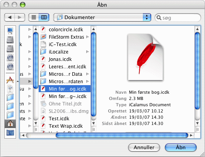Select the iLocalize folder icon

coord(43,52)
